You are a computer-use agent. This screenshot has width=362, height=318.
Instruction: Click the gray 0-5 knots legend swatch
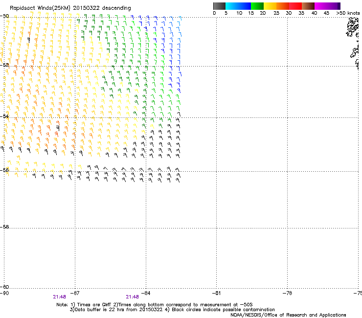219,6
